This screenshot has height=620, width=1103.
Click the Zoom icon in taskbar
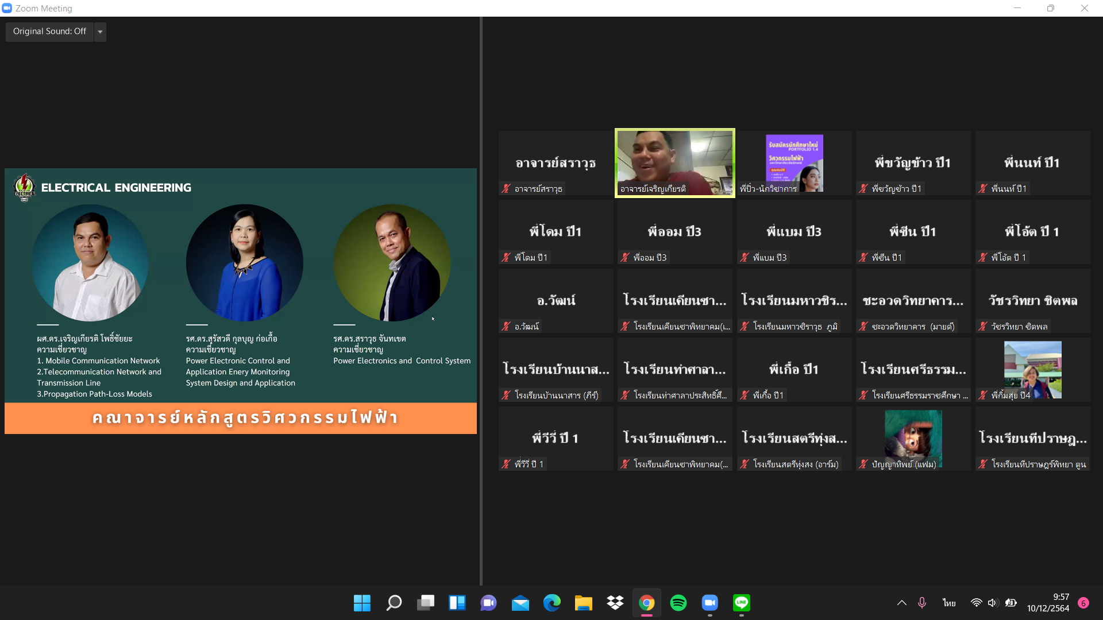710,603
